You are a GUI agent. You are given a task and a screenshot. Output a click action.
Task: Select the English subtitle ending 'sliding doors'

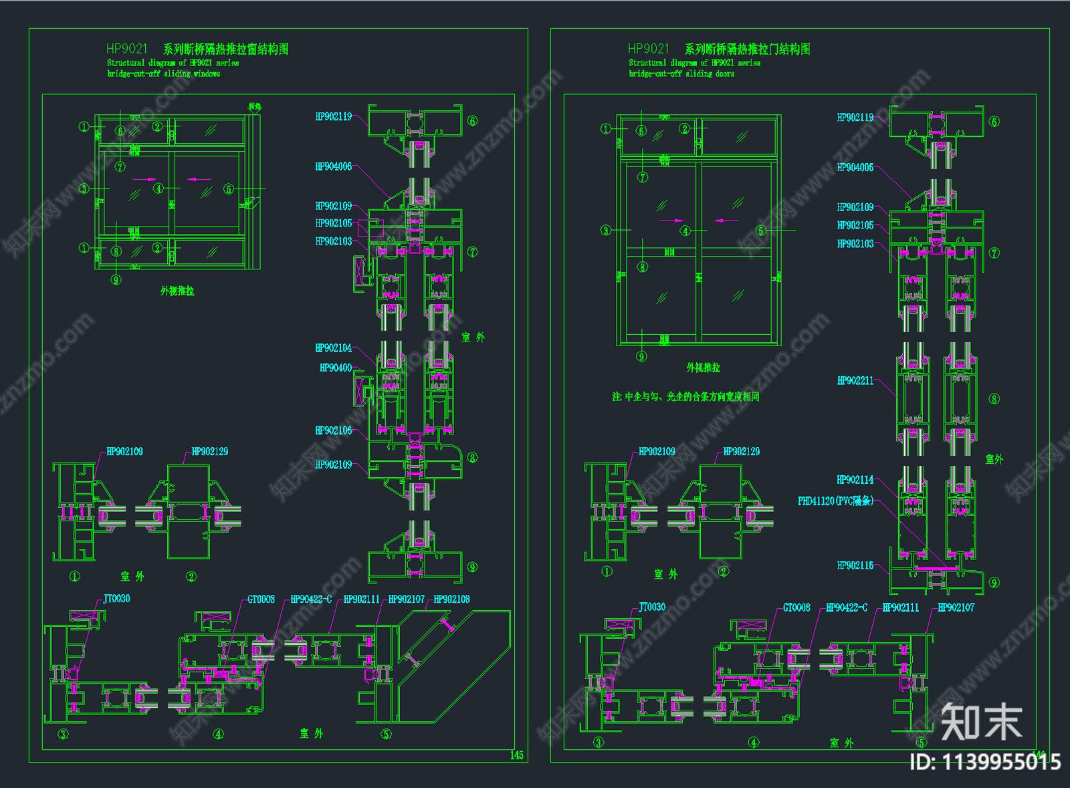pos(694,68)
